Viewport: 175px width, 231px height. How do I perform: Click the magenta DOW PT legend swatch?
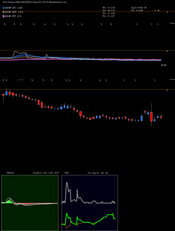pyautogui.click(x=3, y=16)
